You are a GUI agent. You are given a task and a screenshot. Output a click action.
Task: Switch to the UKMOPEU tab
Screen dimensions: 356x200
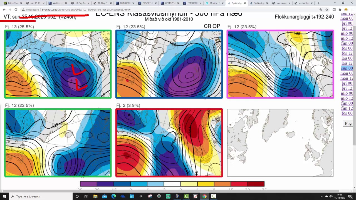125,3
